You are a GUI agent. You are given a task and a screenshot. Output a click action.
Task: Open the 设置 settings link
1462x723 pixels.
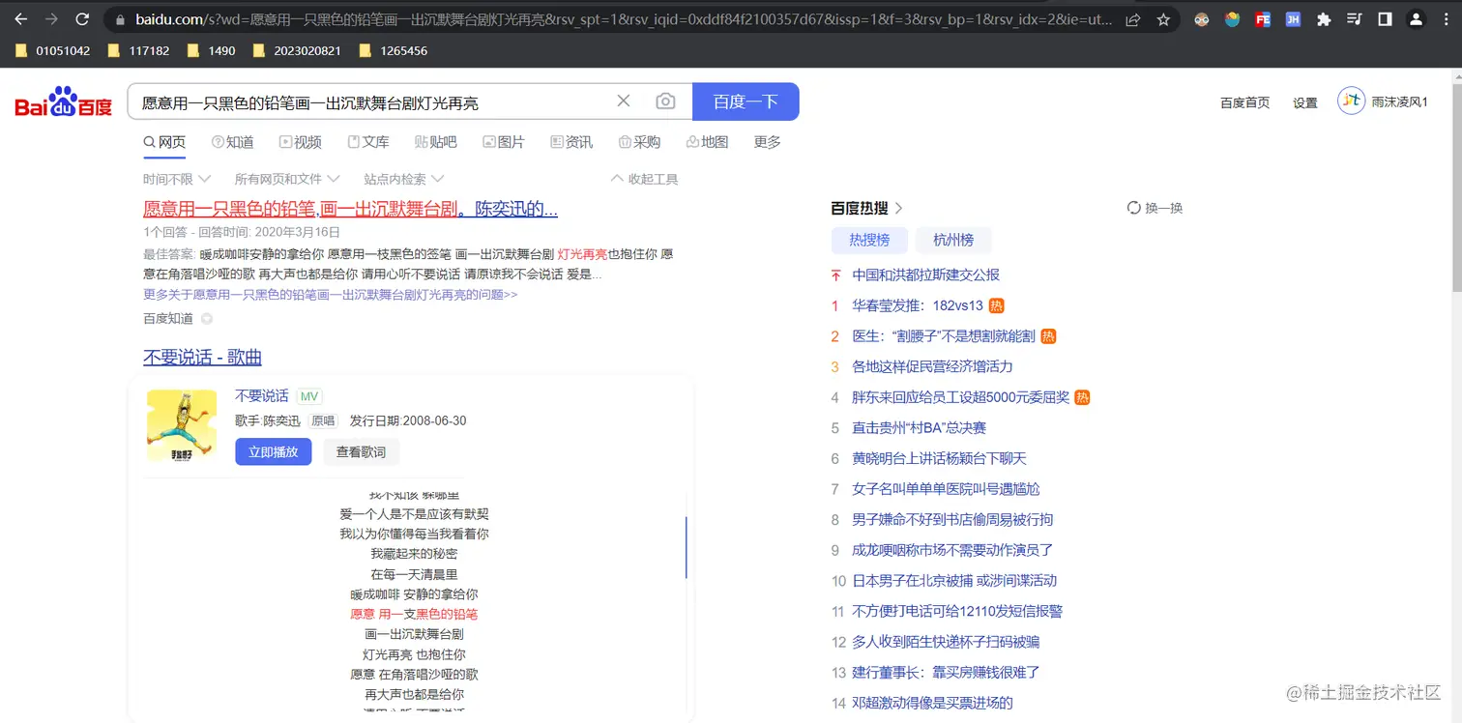1305,102
